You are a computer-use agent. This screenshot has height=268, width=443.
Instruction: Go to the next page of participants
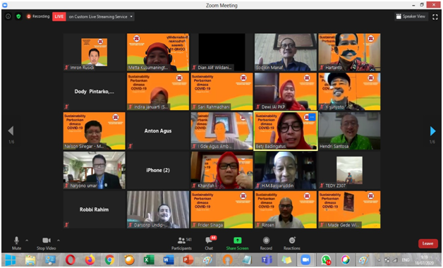432,130
